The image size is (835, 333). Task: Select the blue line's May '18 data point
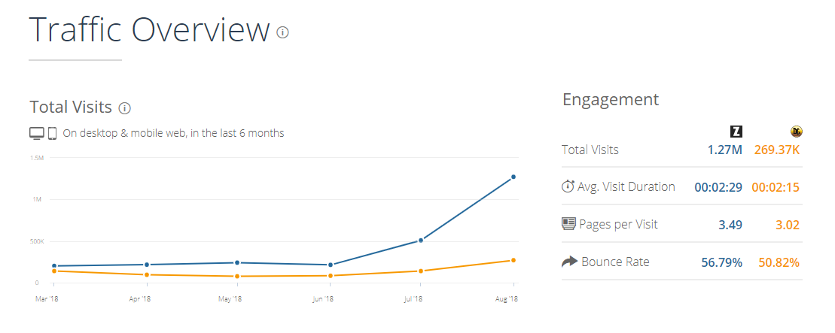pyautogui.click(x=237, y=262)
